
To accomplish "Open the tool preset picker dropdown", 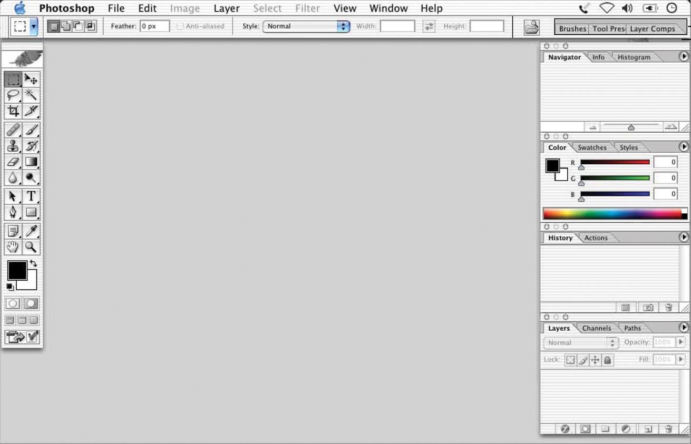I will point(34,26).
